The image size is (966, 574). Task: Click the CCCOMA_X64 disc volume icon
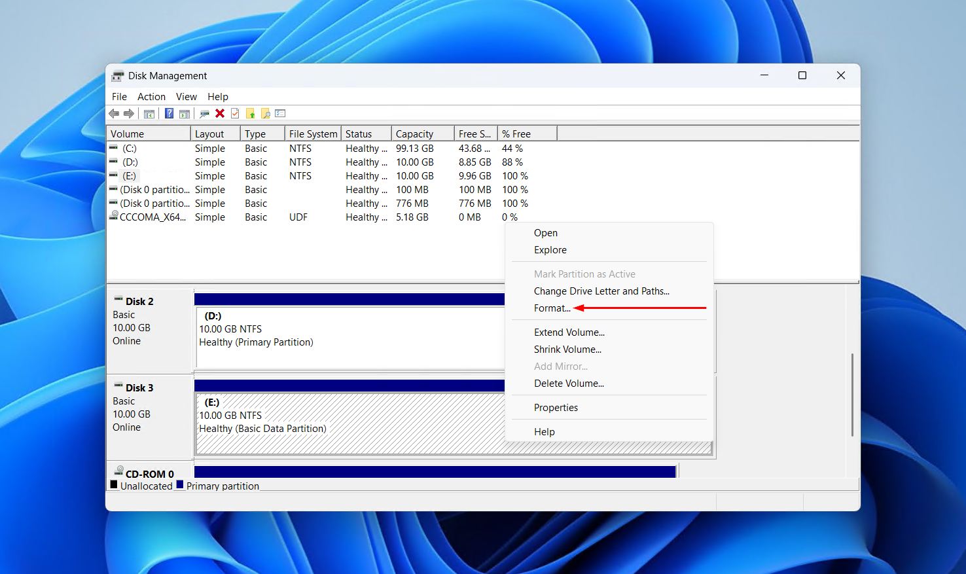point(114,217)
